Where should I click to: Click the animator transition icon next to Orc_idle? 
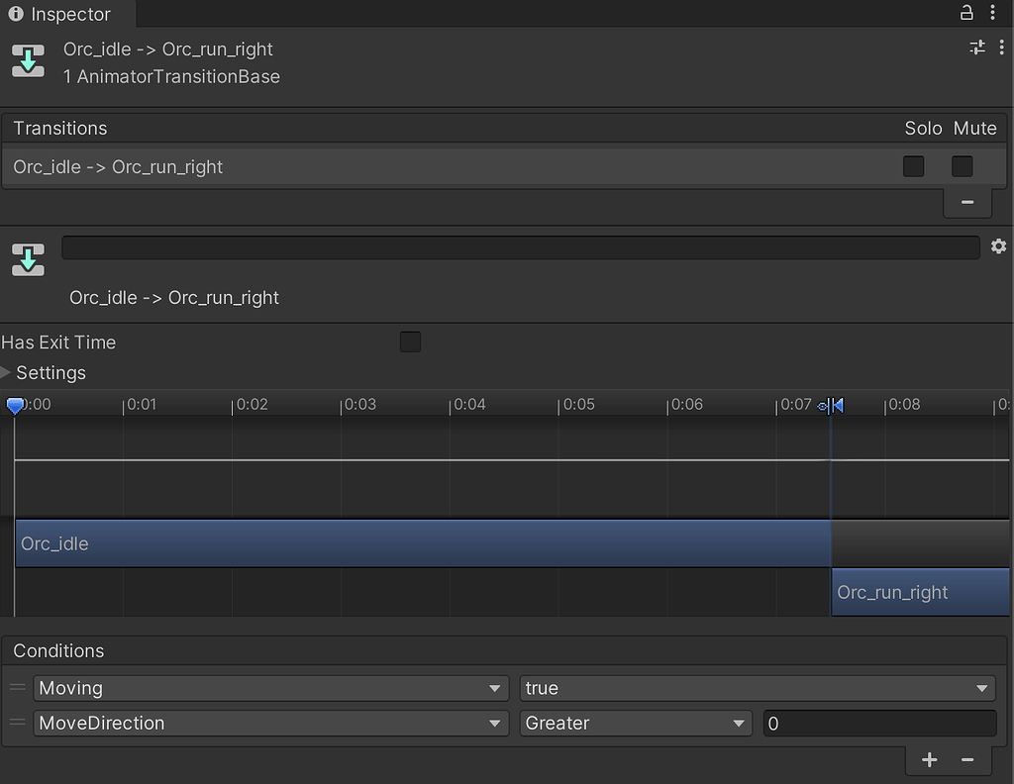pyautogui.click(x=27, y=61)
